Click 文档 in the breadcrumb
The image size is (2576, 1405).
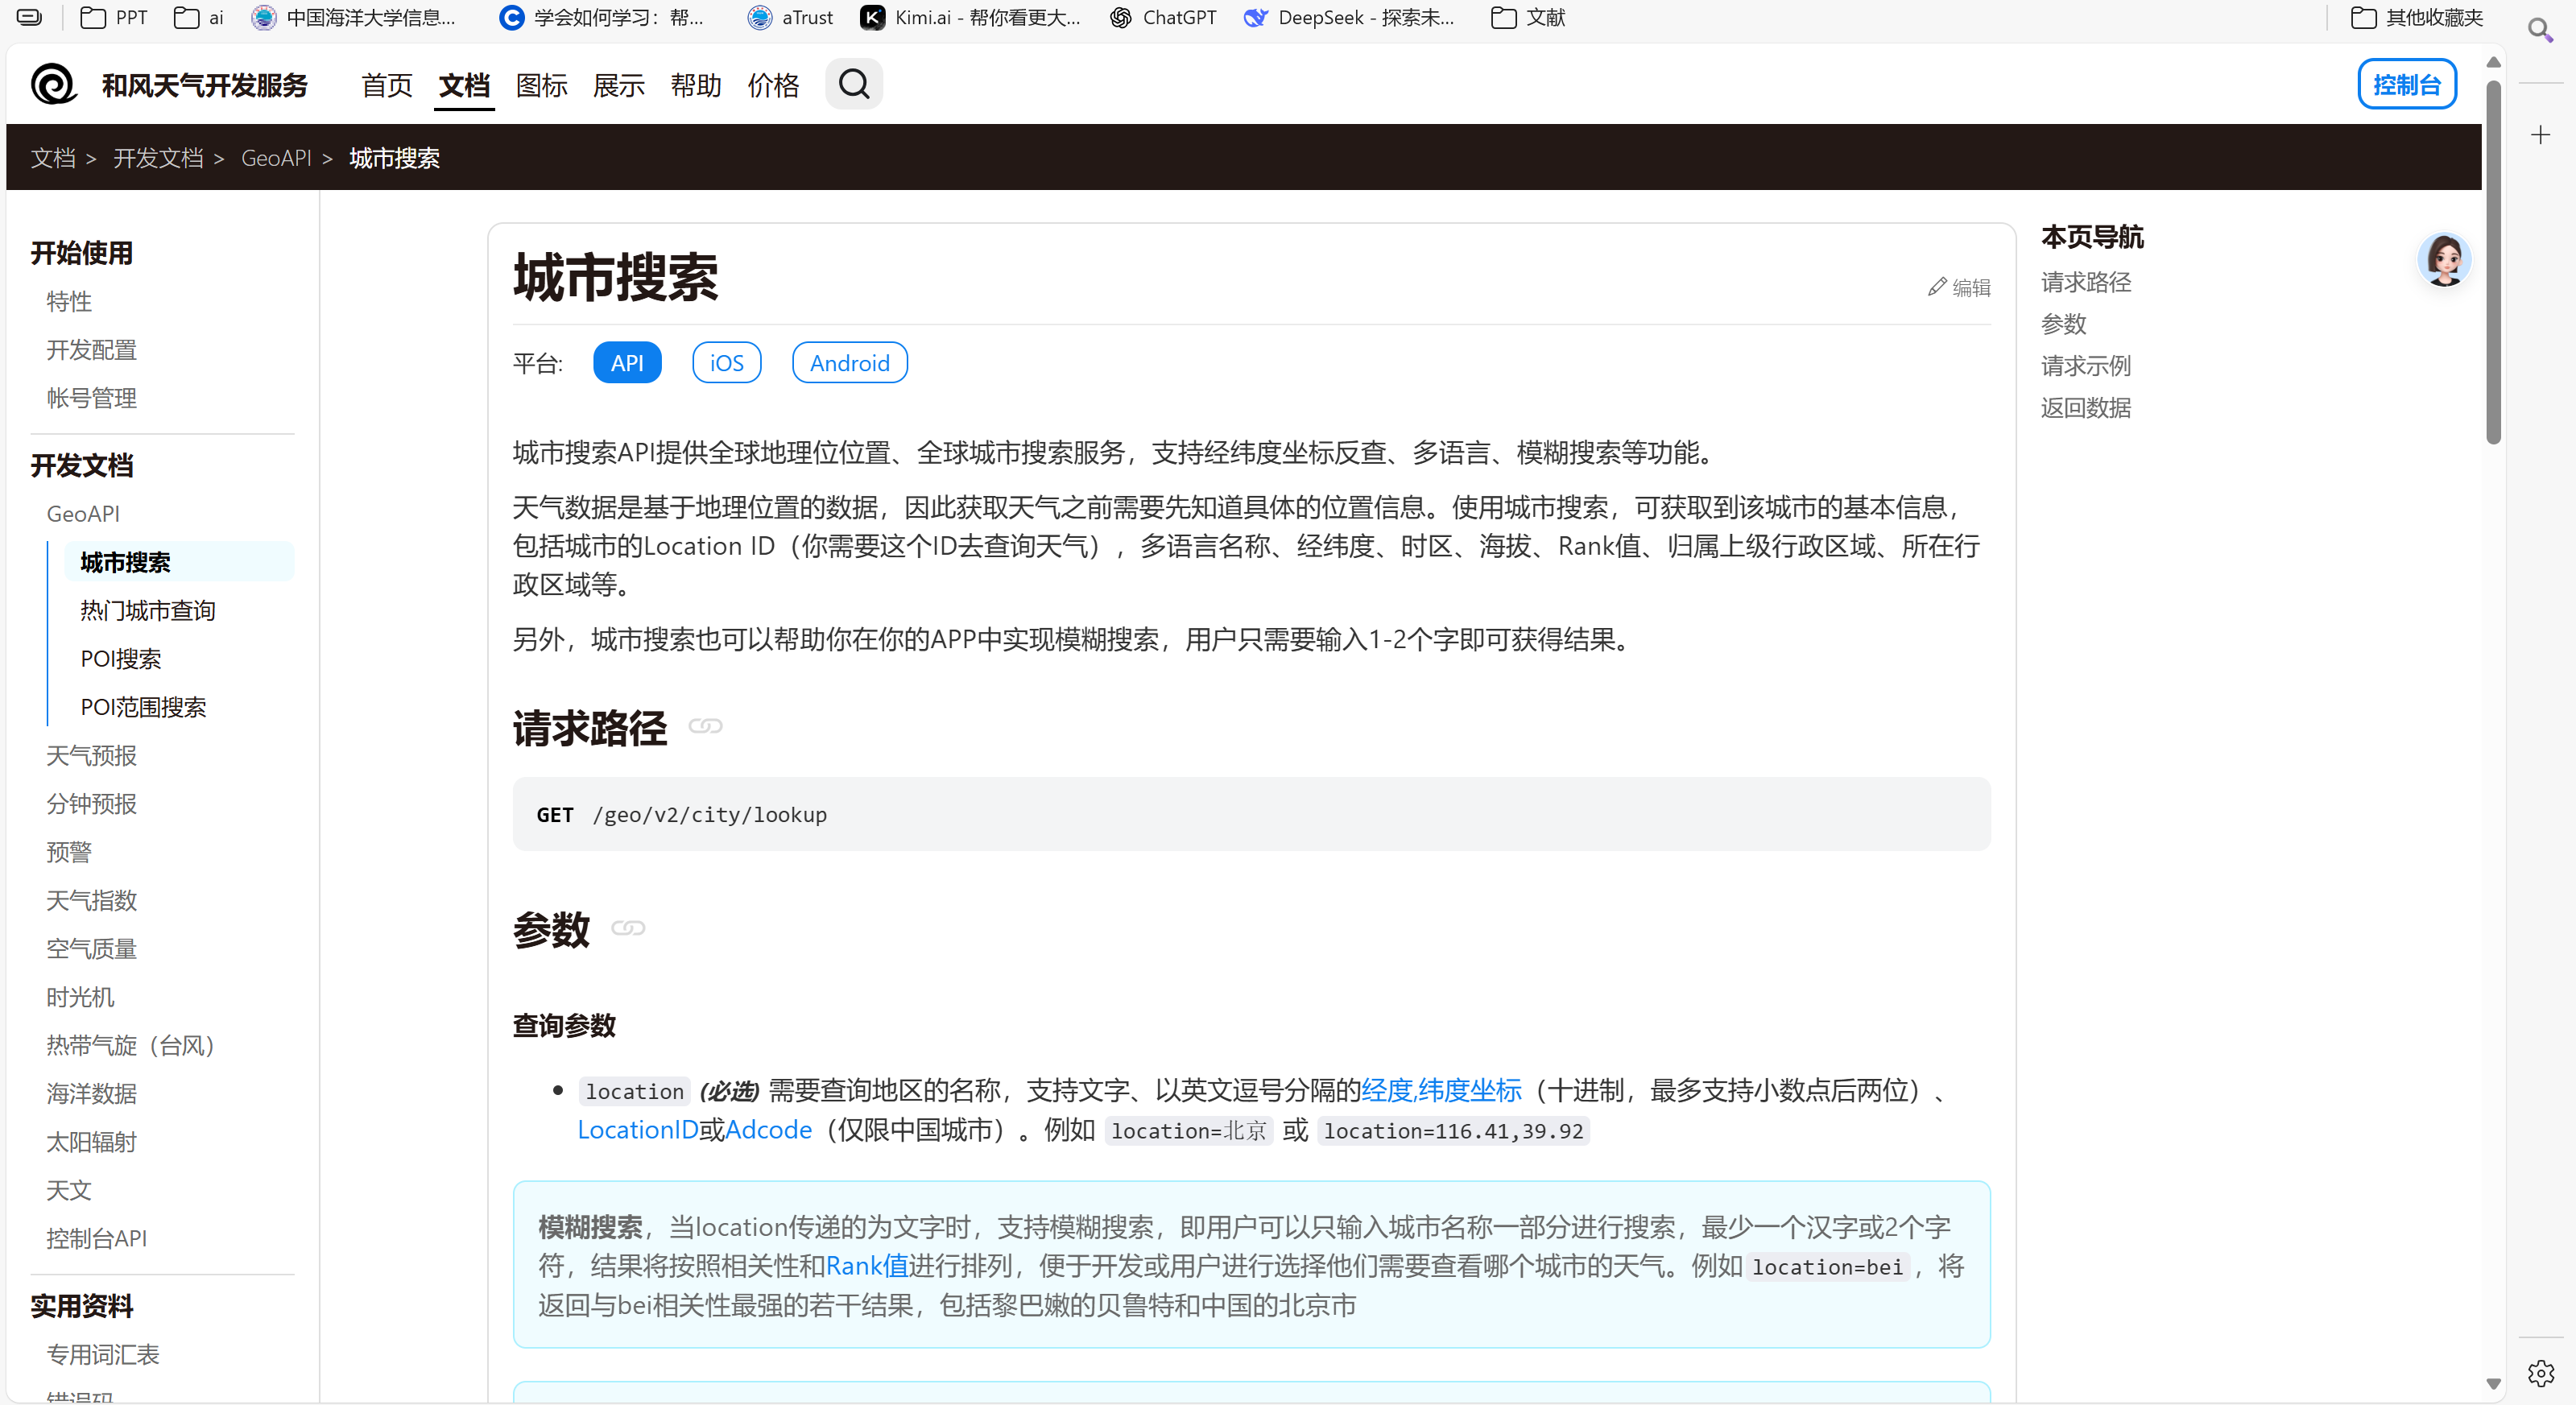53,158
